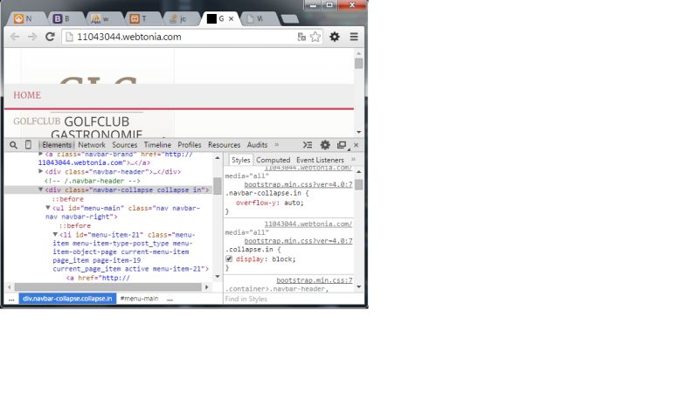Viewport: 699px width, 393px height.
Task: Open the Network panel tab
Action: (x=92, y=145)
